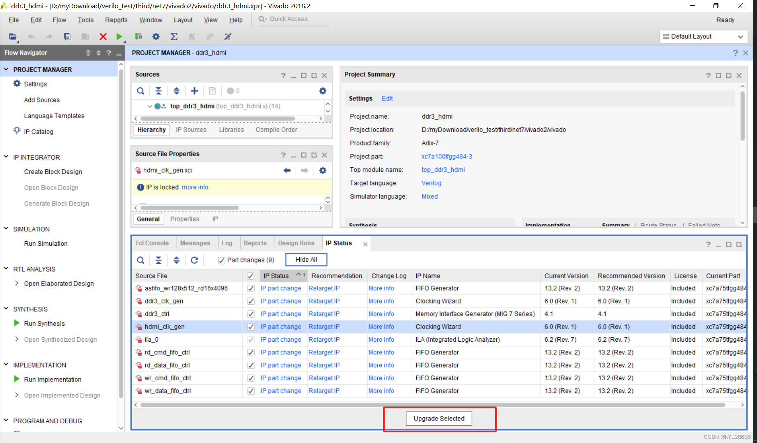Click the Sources panel horizontal scrollbar
Image resolution: width=757 pixels, height=443 pixels.
point(218,119)
